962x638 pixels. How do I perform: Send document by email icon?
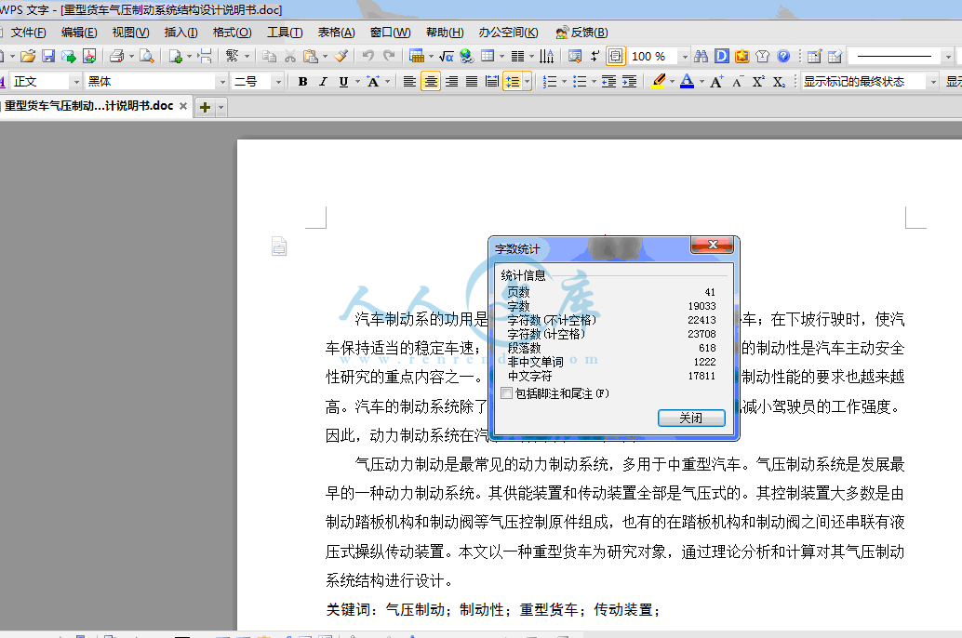[69, 57]
